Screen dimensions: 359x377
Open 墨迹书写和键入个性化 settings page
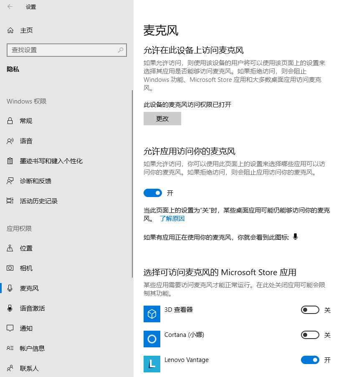tap(51, 161)
